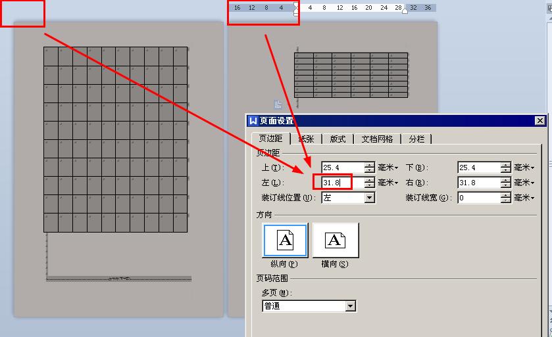Expand the 装订线位置 gutter position dropdown

[x=369, y=198]
